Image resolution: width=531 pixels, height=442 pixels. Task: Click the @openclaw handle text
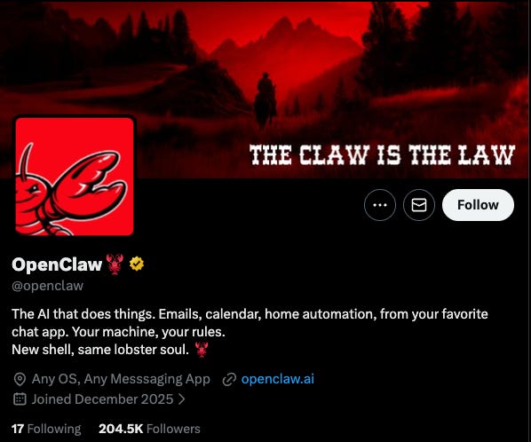(x=47, y=286)
